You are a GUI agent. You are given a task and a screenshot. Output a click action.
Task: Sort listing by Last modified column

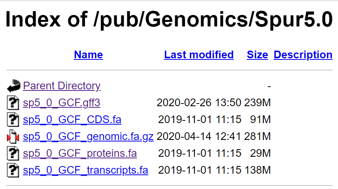(199, 55)
